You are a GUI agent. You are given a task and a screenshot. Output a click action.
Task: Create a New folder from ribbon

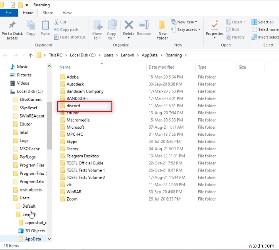[162, 30]
